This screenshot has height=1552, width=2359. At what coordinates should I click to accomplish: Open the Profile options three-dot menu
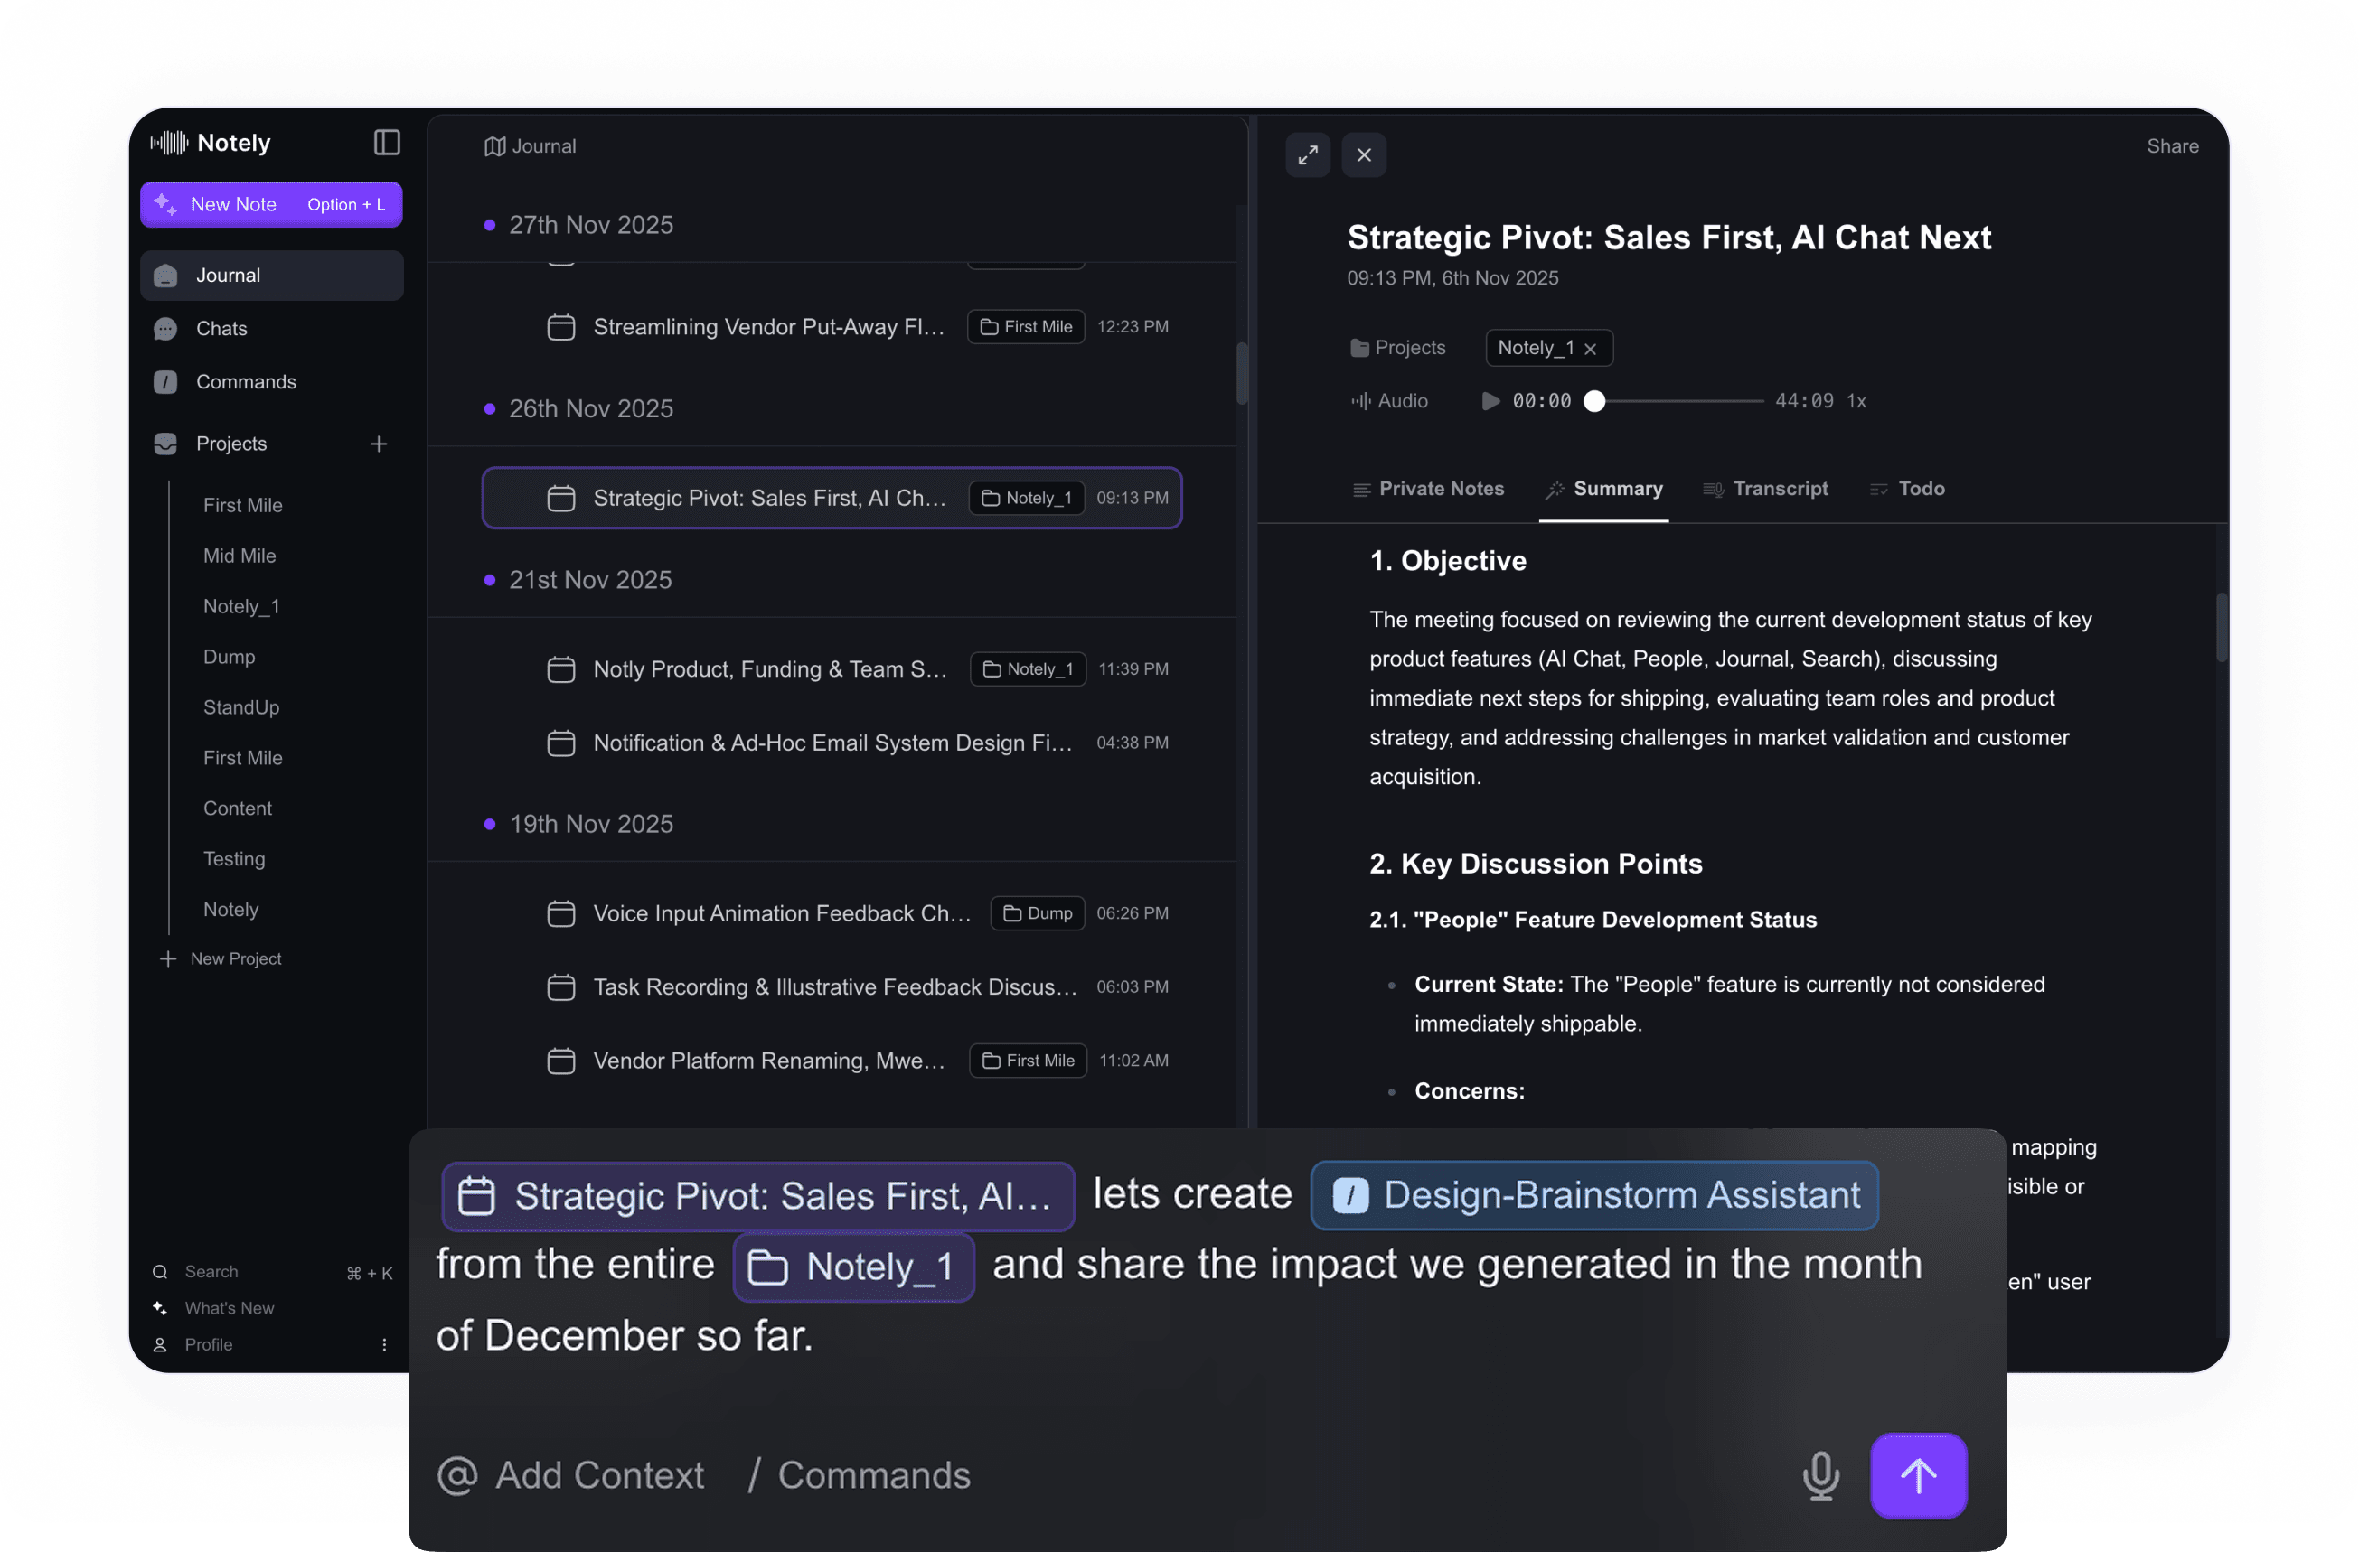(x=384, y=1345)
